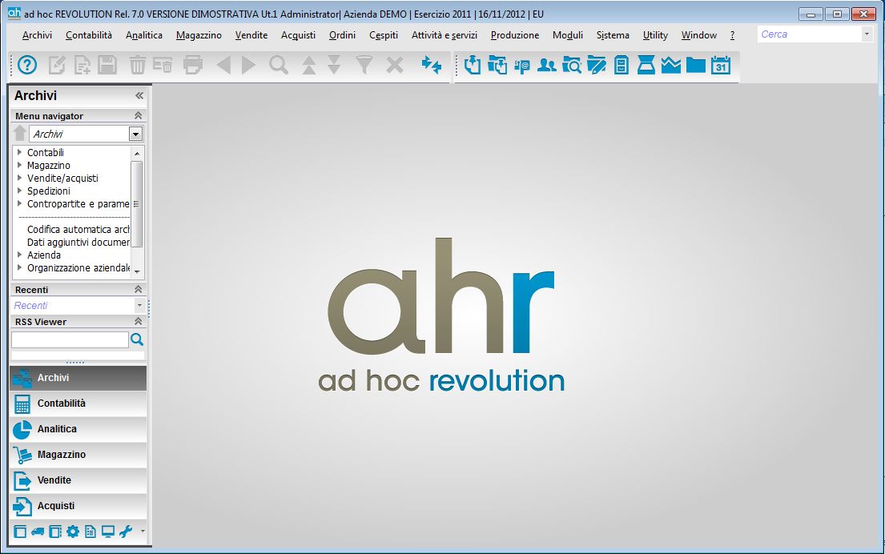
Task: Open the Produzione menu
Action: [x=515, y=35]
